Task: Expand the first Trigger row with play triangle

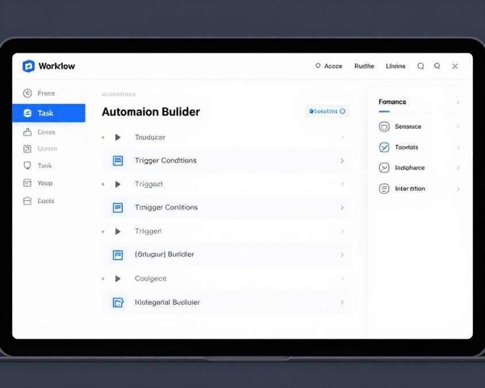Action: [117, 137]
